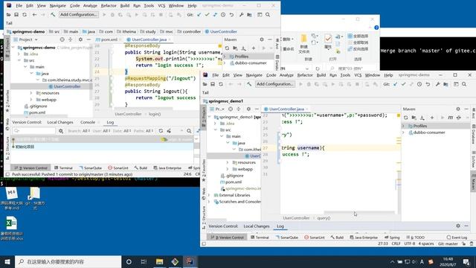Click Git commit checkmark icon in front IDE

point(403,84)
